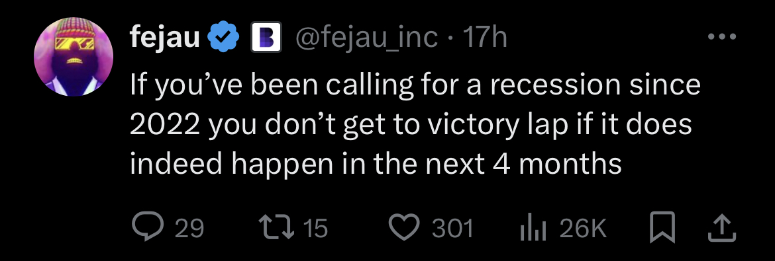775x261 pixels.
Task: Visit the @fejau_inc handle link
Action: click(x=366, y=38)
